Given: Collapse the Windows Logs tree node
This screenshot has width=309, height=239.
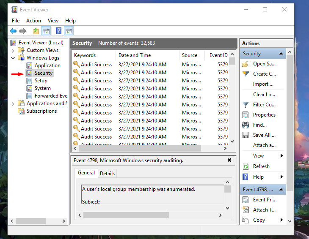Looking at the screenshot, I should point(13,58).
